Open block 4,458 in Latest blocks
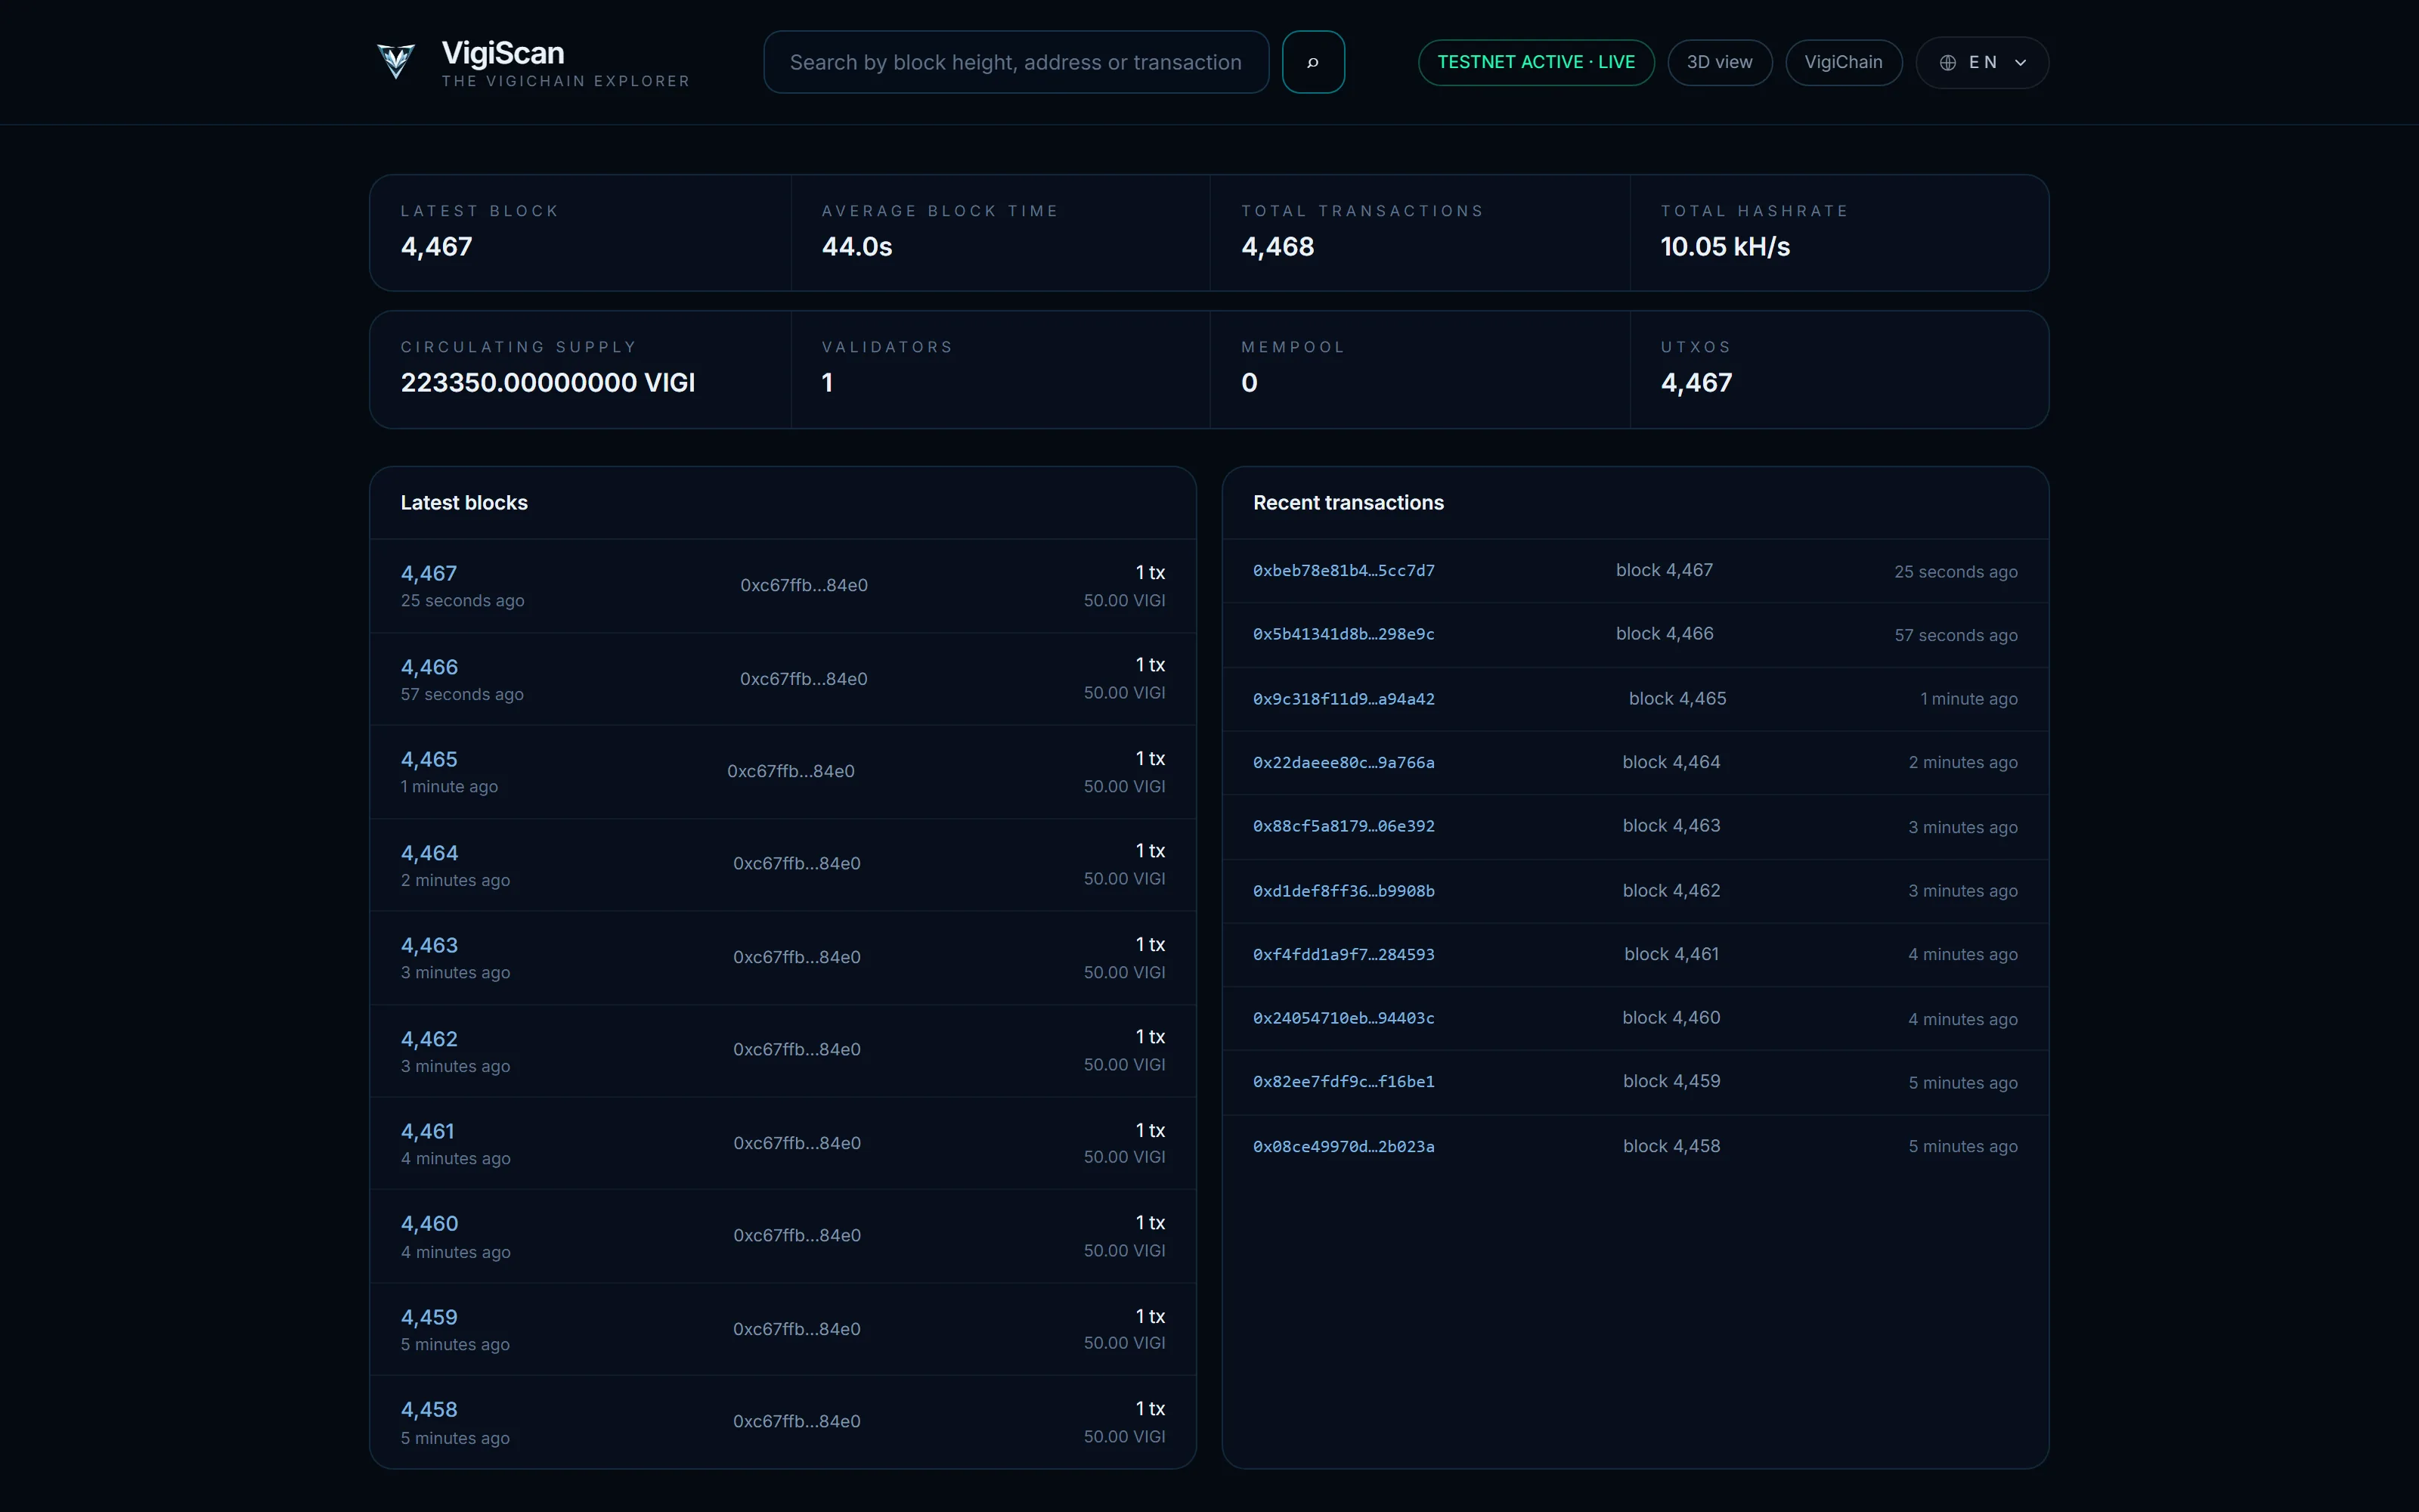 (x=429, y=1409)
